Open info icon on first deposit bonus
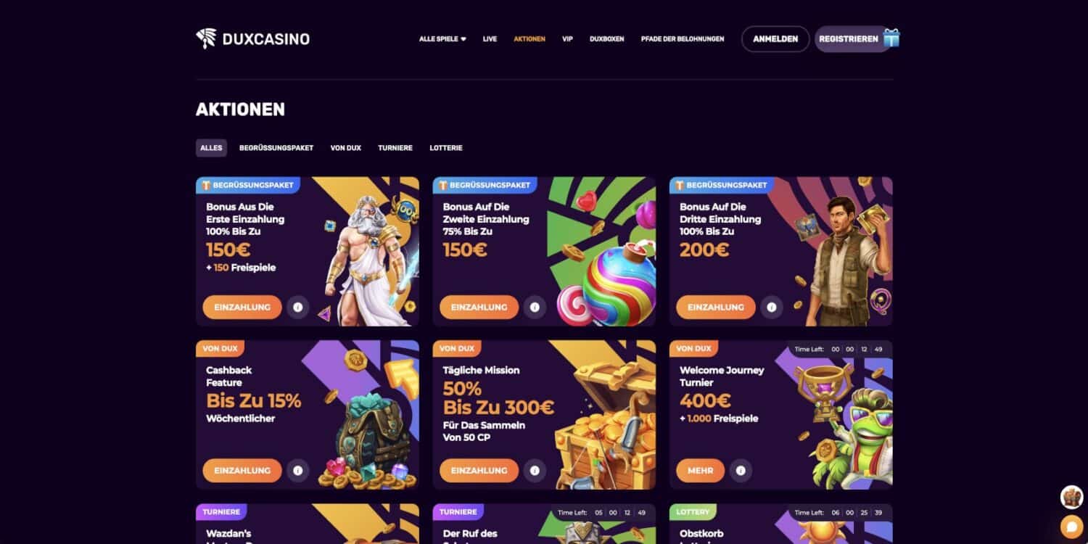The image size is (1088, 544). click(x=297, y=308)
